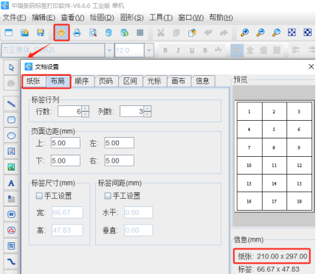Click the New document icon
316x274 pixels.
pos(9,32)
